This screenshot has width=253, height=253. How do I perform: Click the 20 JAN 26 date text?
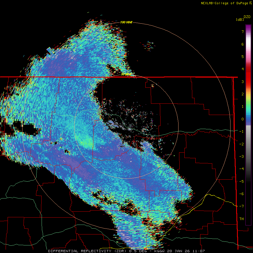[179, 251]
